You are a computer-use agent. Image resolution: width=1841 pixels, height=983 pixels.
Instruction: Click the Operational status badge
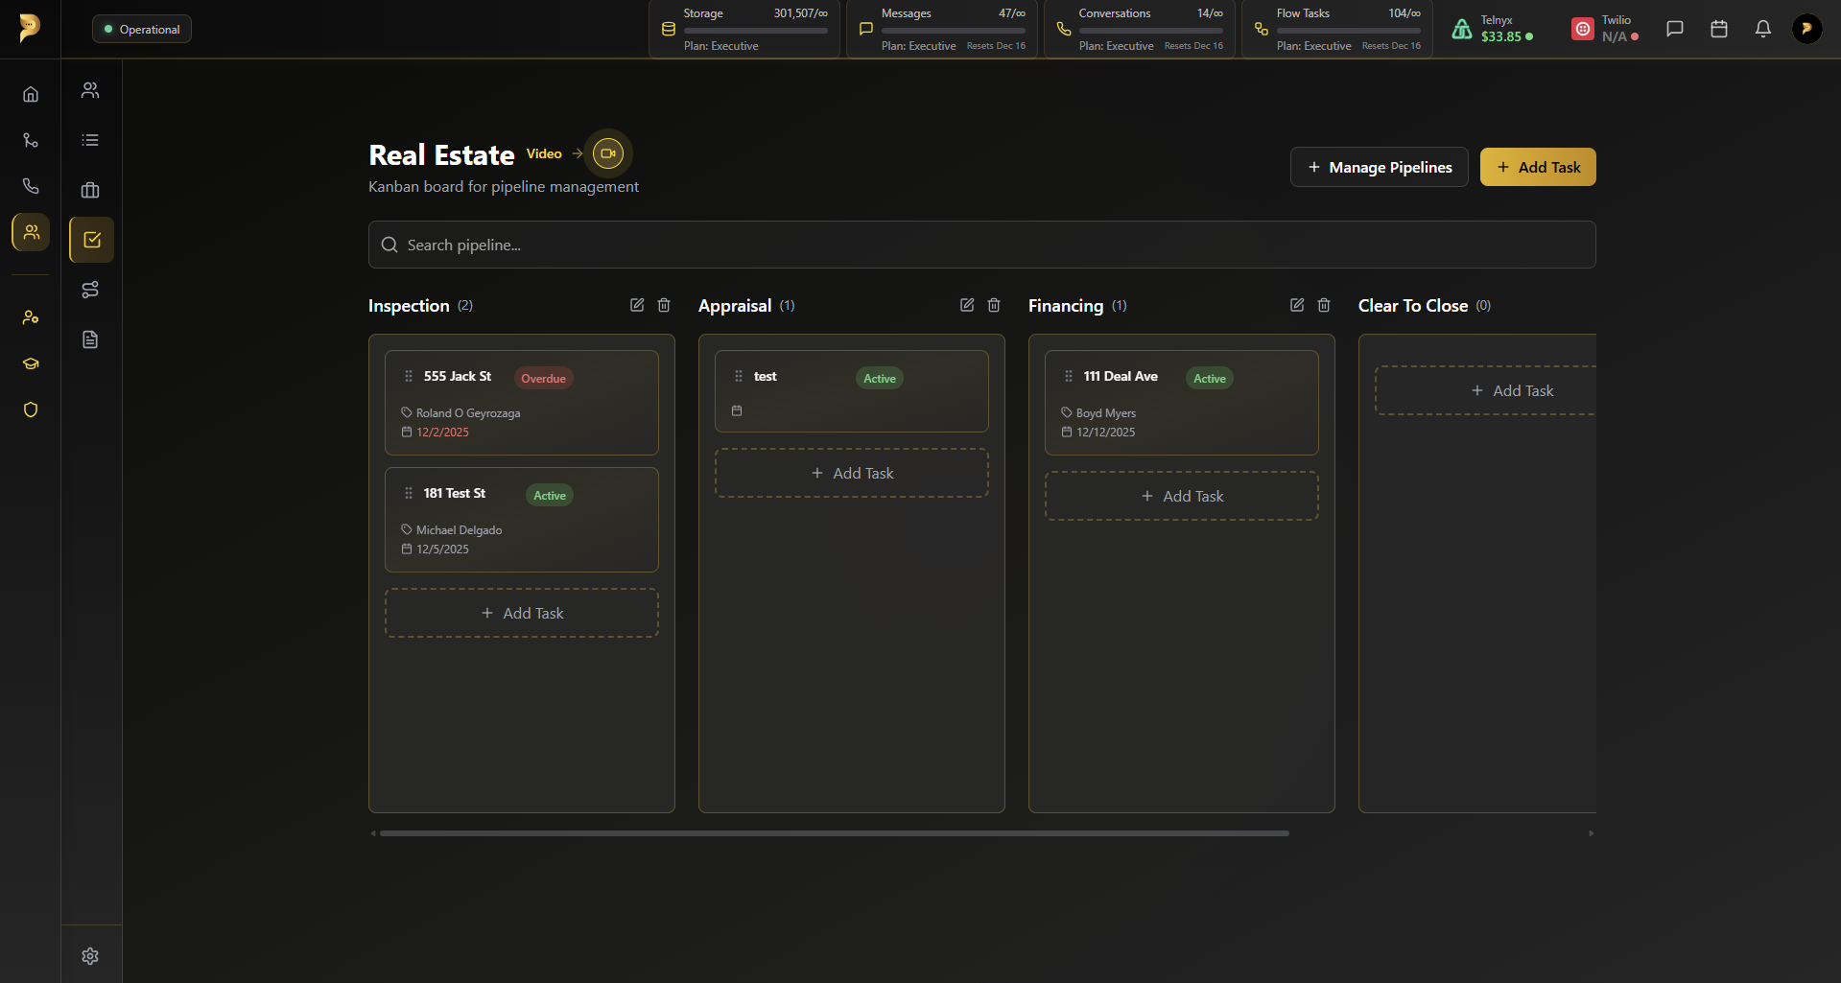pos(142,29)
